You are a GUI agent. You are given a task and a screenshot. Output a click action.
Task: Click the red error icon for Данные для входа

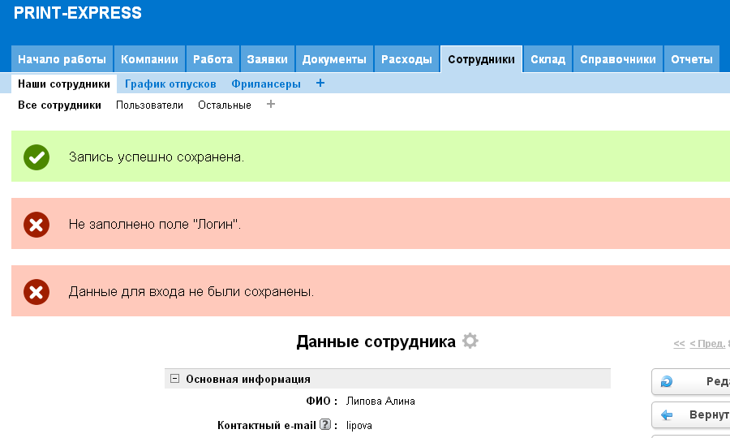[36, 292]
